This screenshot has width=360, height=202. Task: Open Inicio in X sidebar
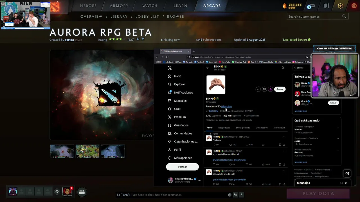[174, 76]
